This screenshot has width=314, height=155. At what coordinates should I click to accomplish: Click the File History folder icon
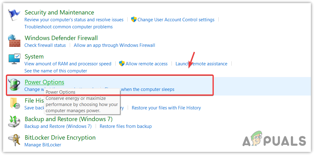click(14, 104)
